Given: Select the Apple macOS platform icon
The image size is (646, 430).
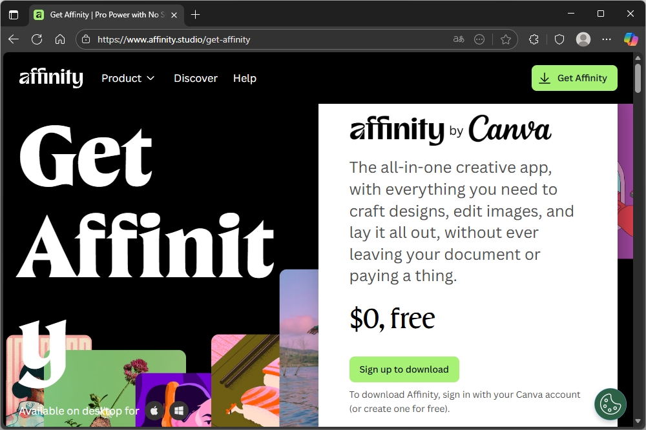Looking at the screenshot, I should [x=154, y=410].
